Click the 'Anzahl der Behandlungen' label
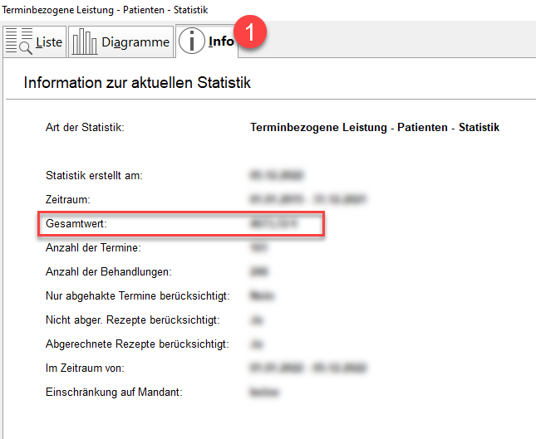The image size is (536, 439). (x=107, y=271)
